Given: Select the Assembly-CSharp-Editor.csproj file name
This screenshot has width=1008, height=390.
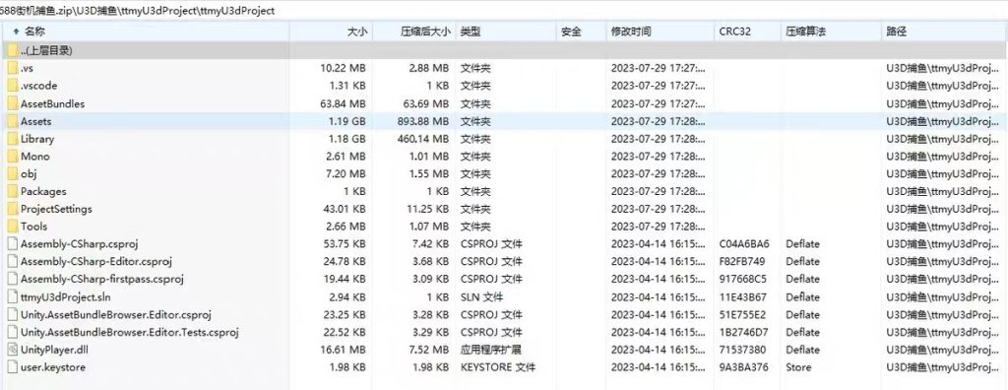Looking at the screenshot, I should pyautogui.click(x=96, y=262).
